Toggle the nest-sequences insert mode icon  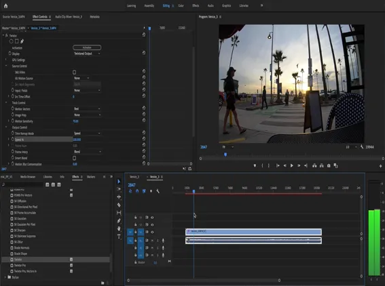(130, 191)
